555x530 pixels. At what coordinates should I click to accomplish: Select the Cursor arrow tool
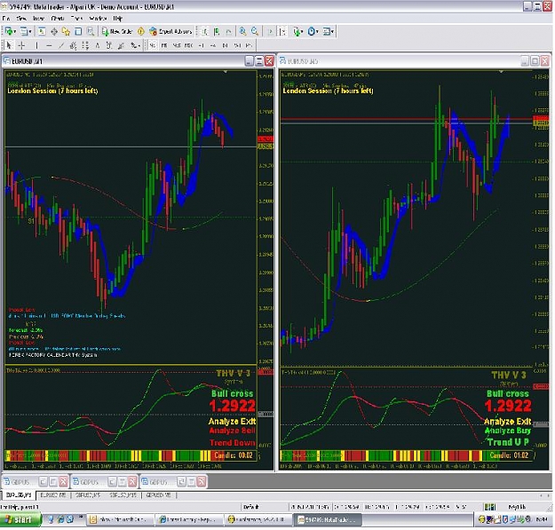(9, 45)
